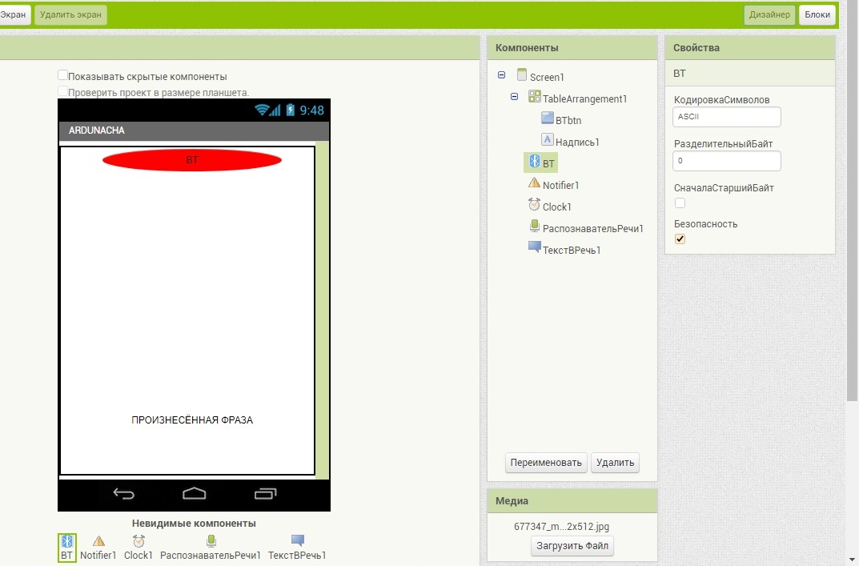Screen dimensions: 859x566
Task: Switch to the Блоки view
Action: (x=817, y=14)
